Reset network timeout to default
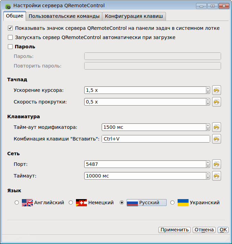The image size is (232, 244). point(217,176)
